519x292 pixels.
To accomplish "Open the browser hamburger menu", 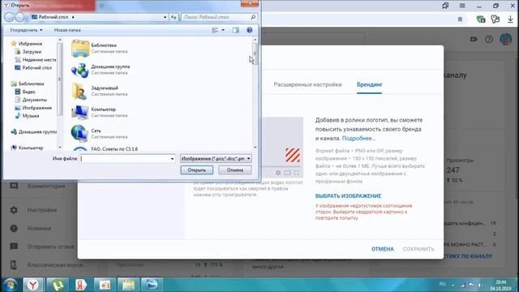I will (462, 6).
